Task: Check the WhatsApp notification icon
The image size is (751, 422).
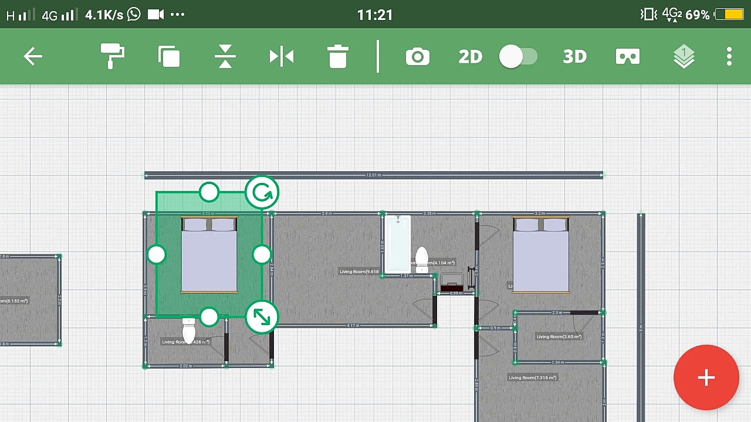Action: coord(134,14)
